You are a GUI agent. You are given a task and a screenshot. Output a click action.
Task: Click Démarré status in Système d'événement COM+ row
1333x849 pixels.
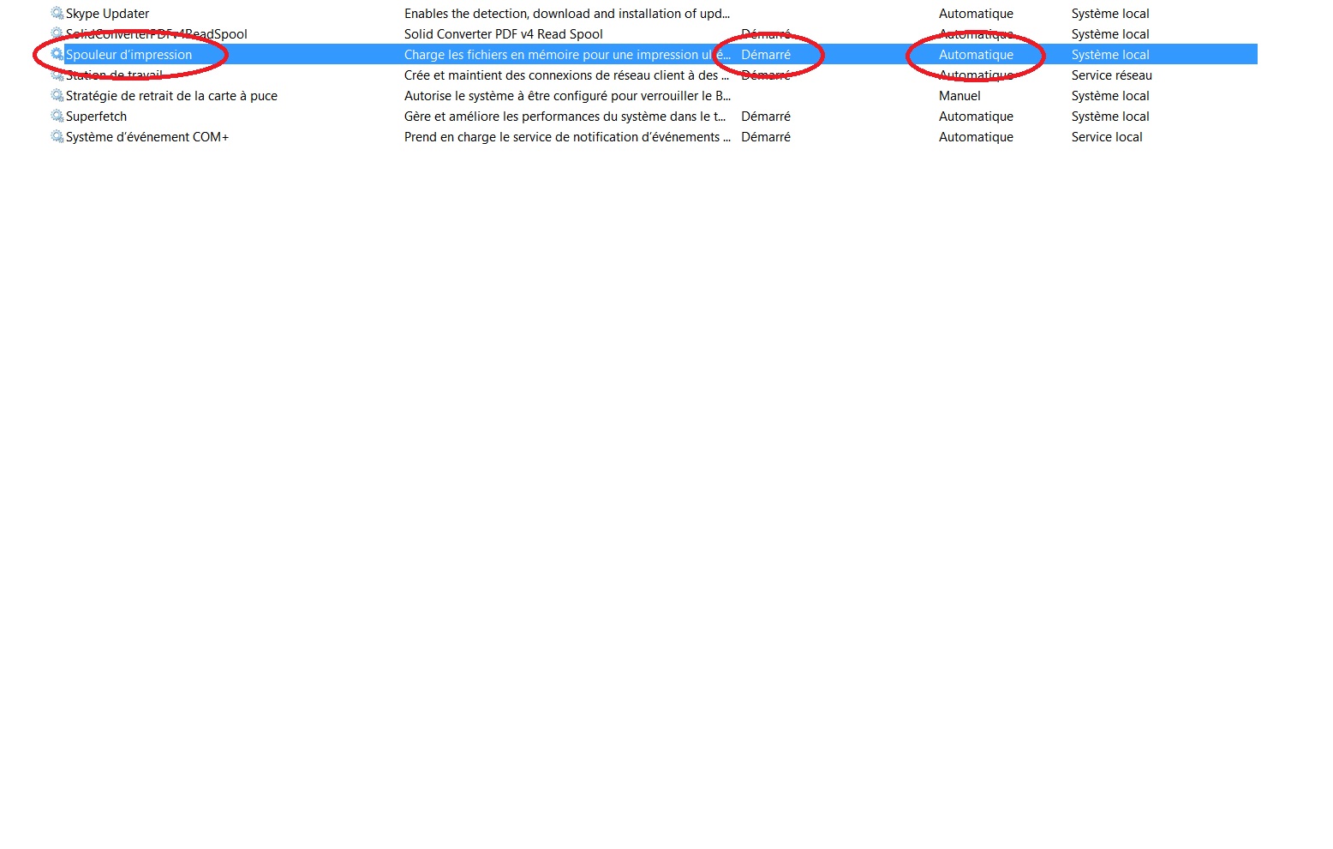766,137
